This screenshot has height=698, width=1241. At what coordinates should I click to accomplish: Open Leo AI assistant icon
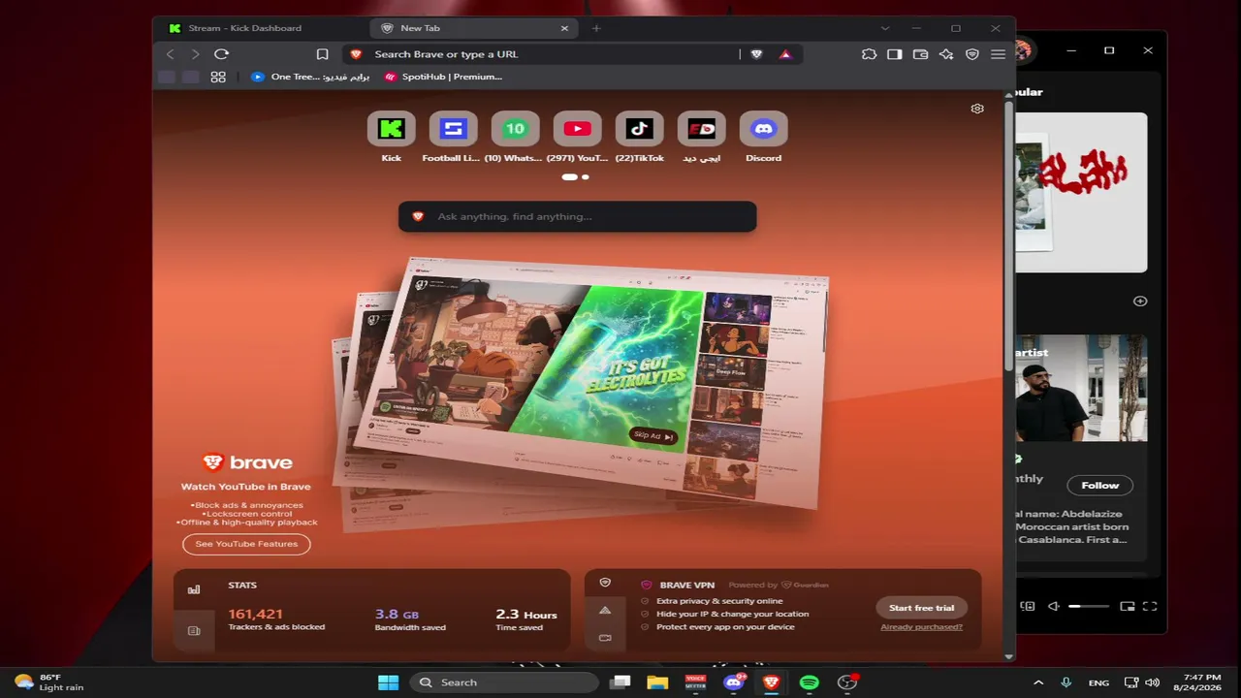tap(946, 54)
